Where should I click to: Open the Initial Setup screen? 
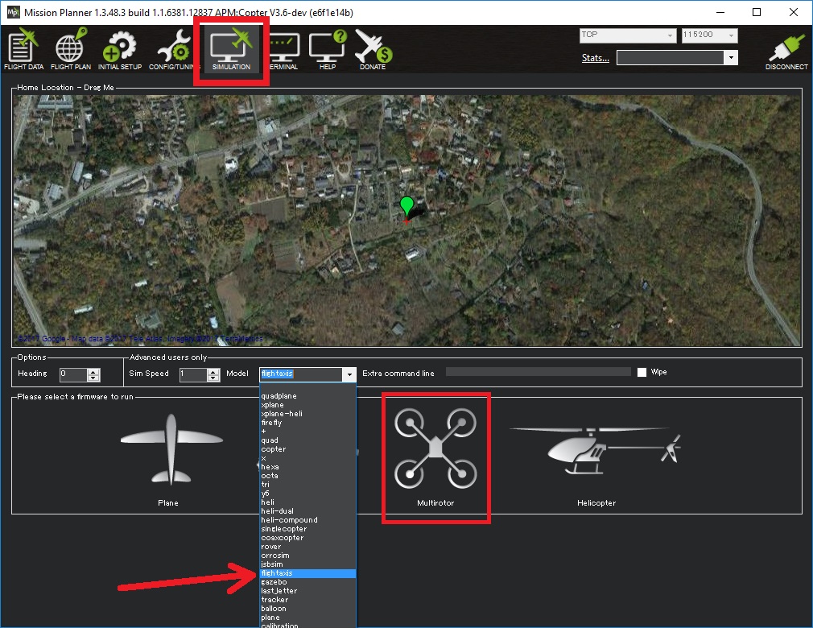click(x=119, y=48)
